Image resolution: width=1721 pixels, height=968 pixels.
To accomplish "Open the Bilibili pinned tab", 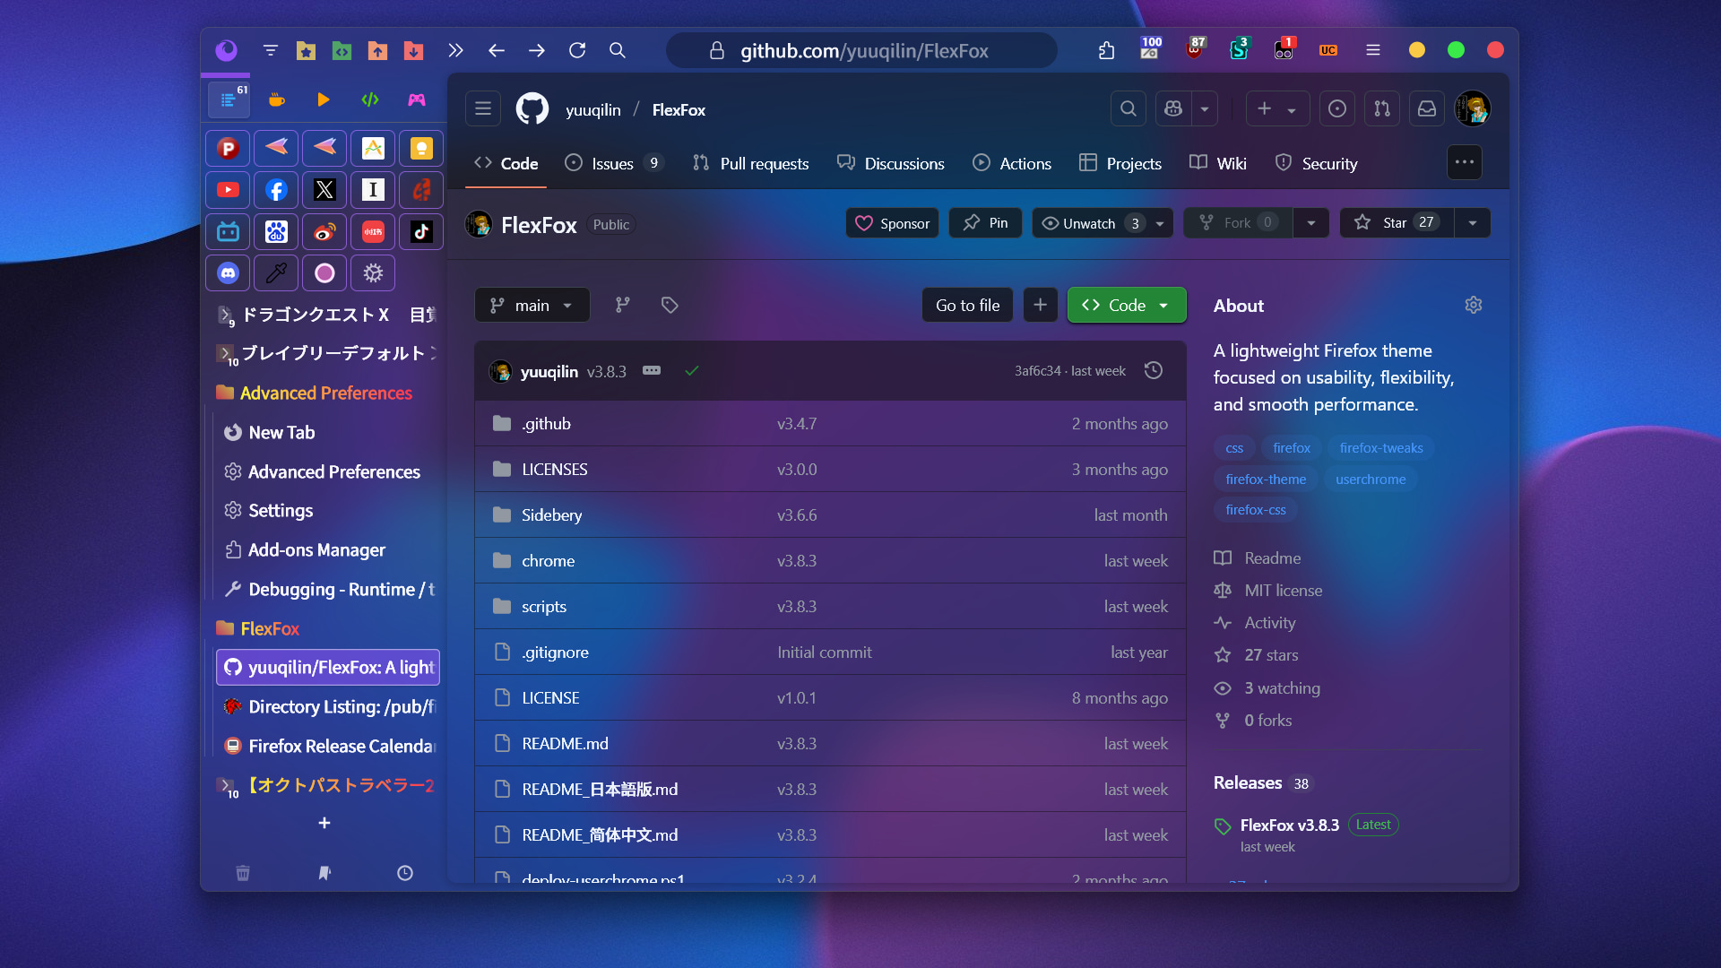I will [228, 231].
